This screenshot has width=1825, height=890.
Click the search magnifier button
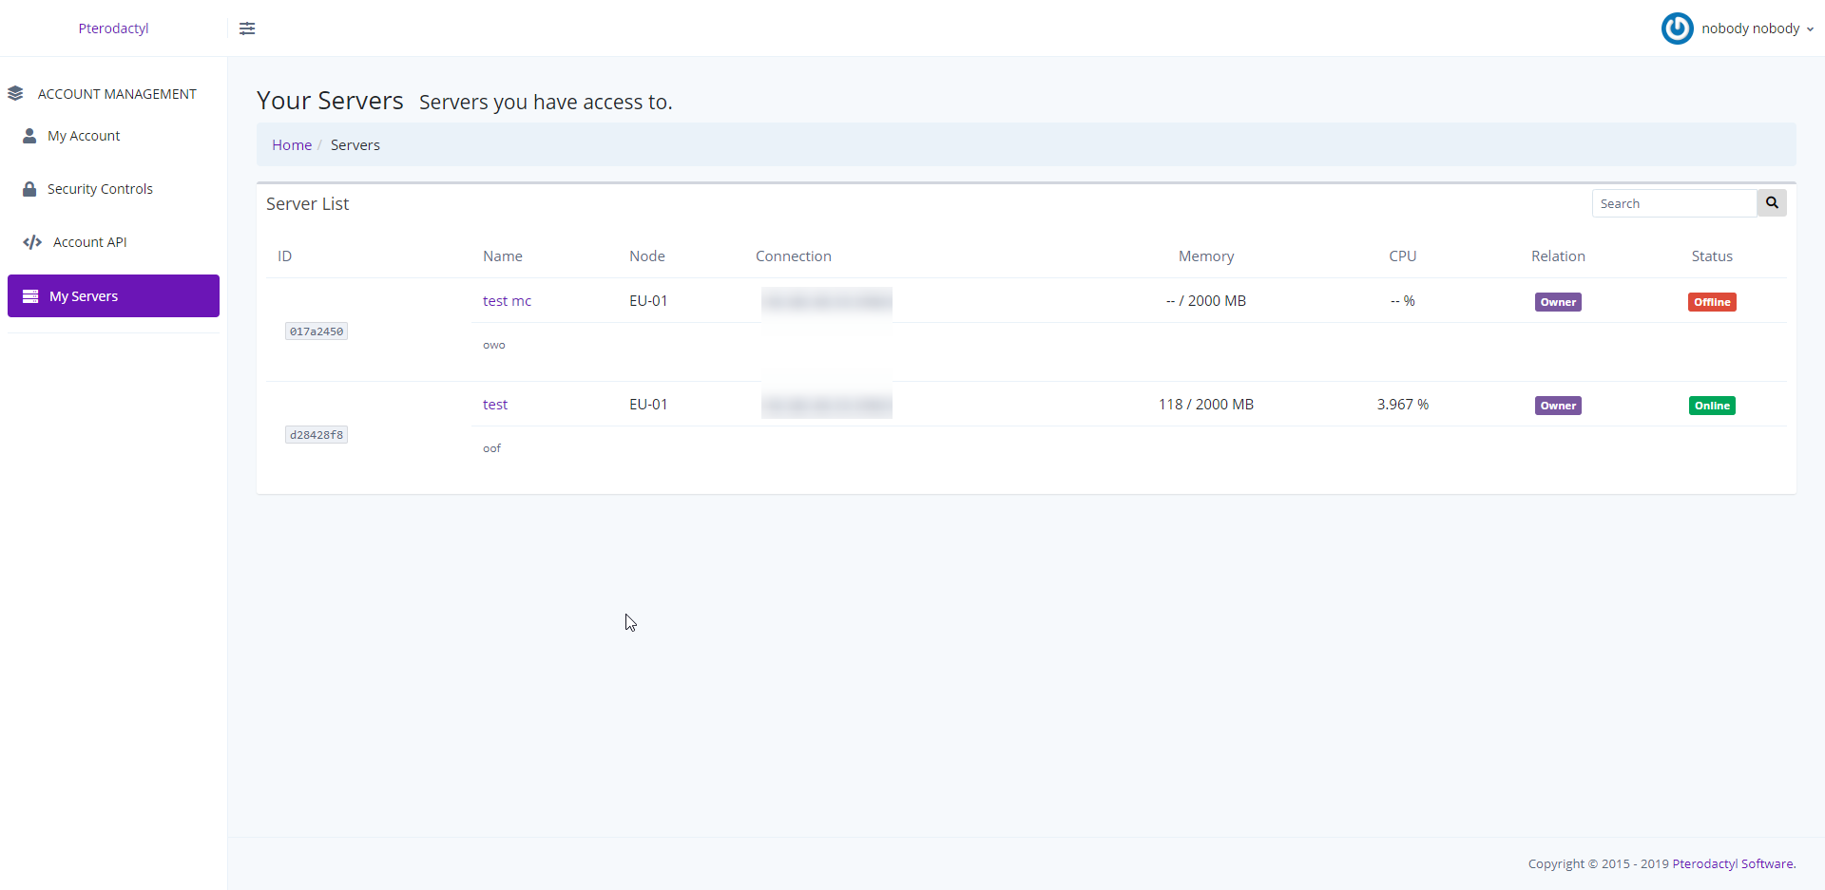(1771, 203)
